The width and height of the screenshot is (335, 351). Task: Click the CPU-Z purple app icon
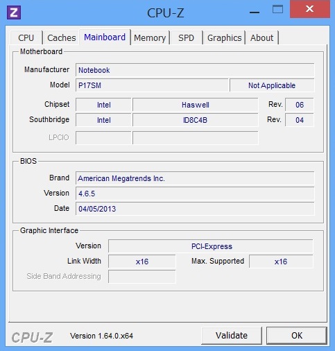click(14, 12)
